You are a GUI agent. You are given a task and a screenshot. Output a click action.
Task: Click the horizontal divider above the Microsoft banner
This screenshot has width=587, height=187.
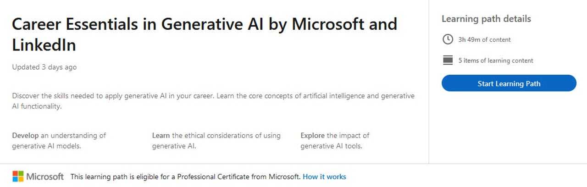pos(293,164)
